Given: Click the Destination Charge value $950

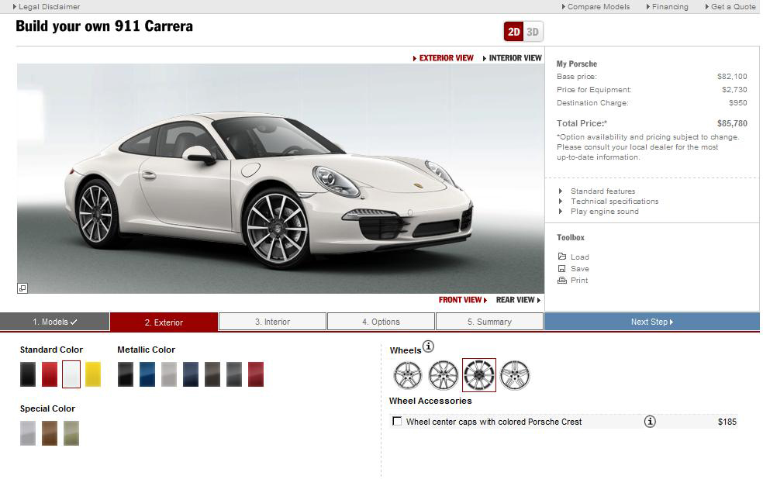Looking at the screenshot, I should coord(737,102).
